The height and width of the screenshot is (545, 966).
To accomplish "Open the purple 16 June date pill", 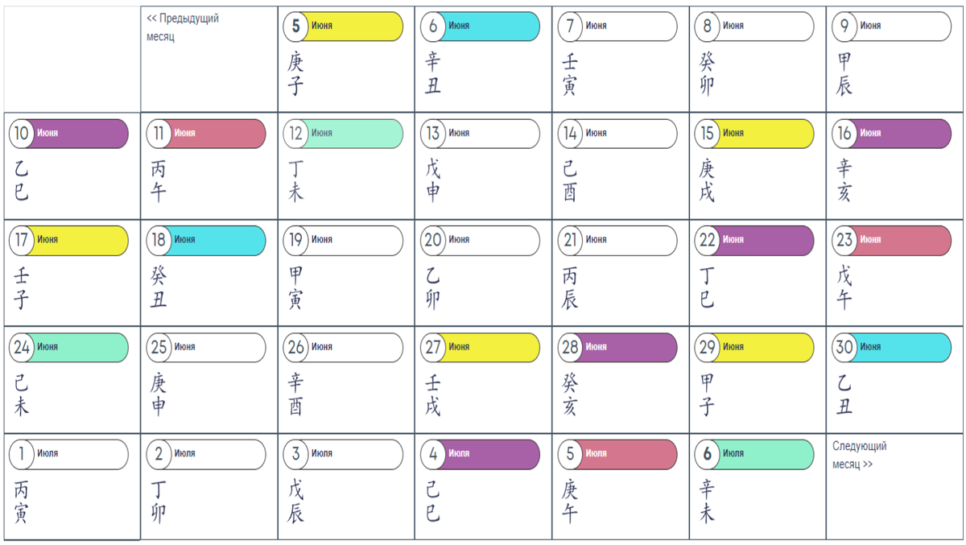I will click(x=891, y=134).
